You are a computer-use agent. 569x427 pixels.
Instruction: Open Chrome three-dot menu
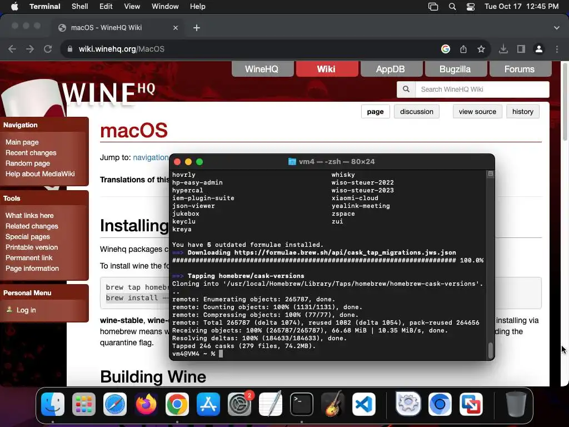(557, 49)
